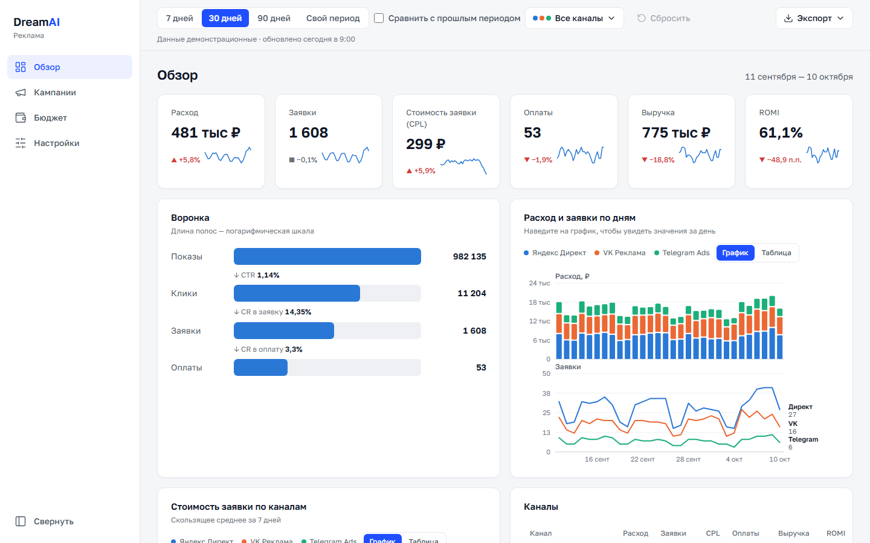Click the 982 135 impressions value

[469, 256]
